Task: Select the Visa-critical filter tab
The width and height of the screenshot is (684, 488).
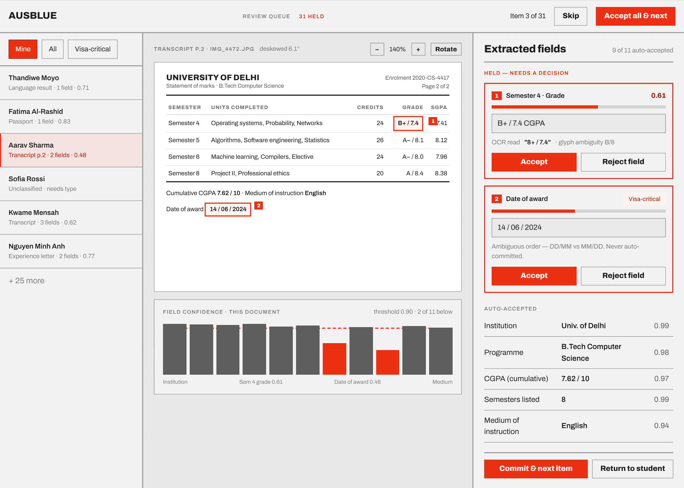Action: pyautogui.click(x=93, y=49)
